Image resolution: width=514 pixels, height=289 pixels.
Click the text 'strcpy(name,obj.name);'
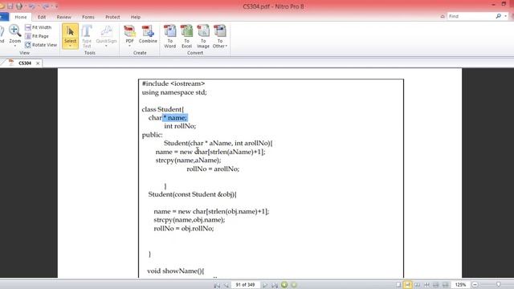click(190, 220)
